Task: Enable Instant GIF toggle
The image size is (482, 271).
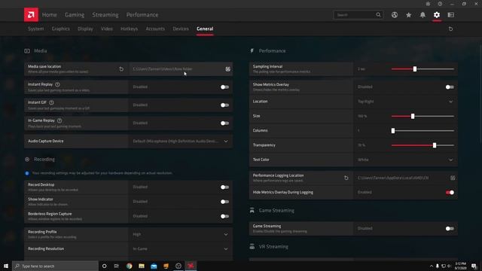Action: tap(224, 105)
